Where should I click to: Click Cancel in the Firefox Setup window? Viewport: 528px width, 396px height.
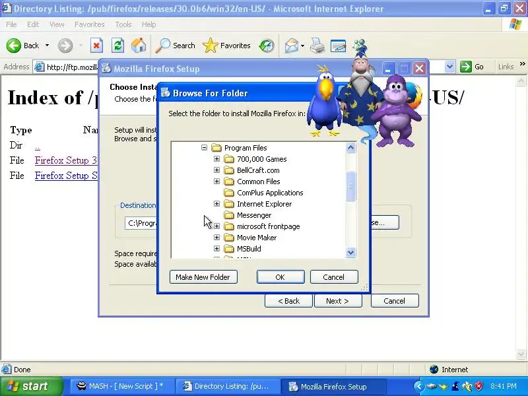pyautogui.click(x=395, y=301)
